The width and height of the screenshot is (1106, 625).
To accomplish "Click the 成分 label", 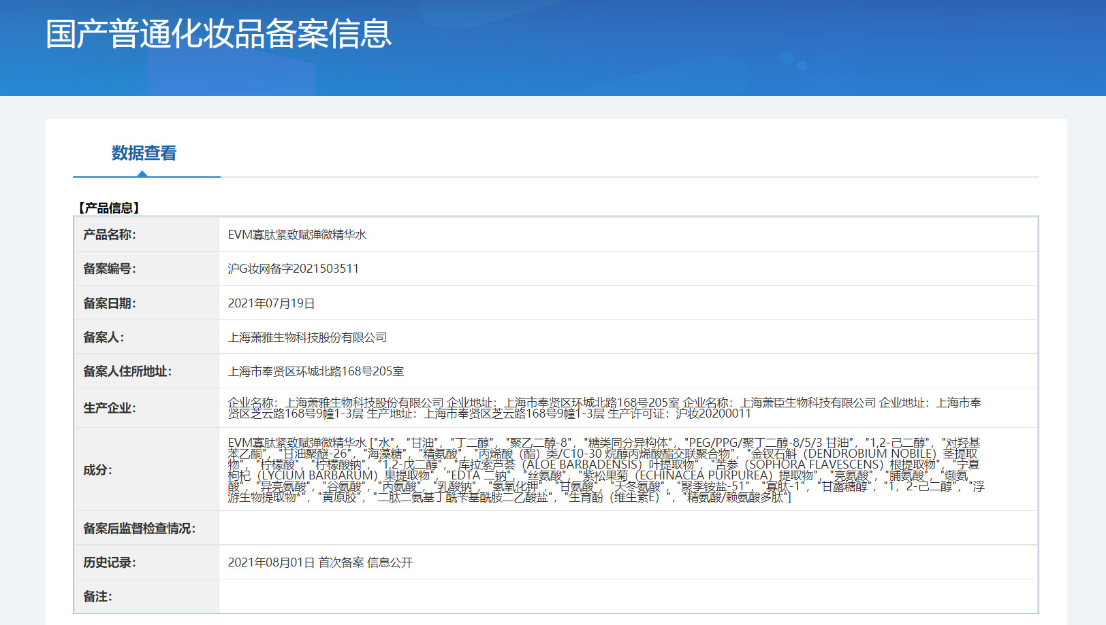I will [97, 470].
